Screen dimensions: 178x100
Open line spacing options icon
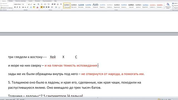point(52,7)
